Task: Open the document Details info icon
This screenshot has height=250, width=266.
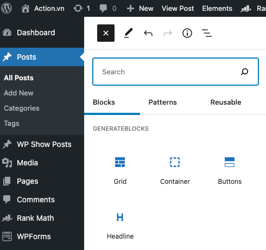Action: [187, 33]
